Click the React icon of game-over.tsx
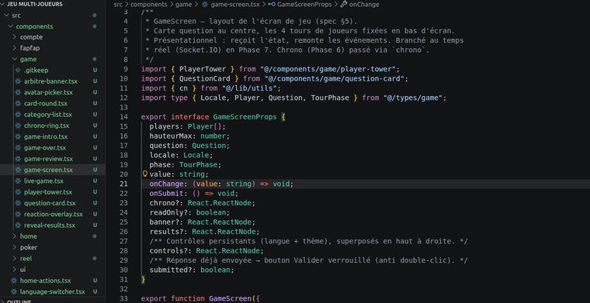This screenshot has height=303, width=590. 18,147
